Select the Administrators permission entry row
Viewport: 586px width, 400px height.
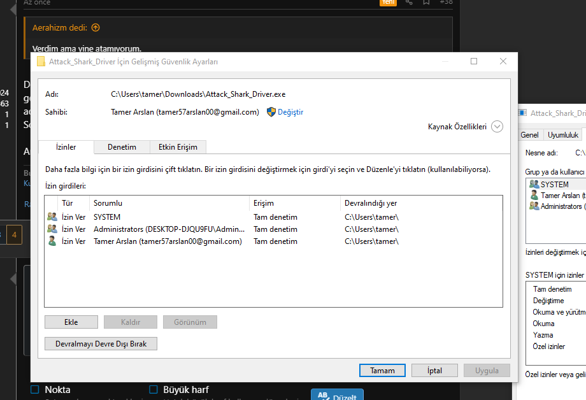tap(273, 229)
